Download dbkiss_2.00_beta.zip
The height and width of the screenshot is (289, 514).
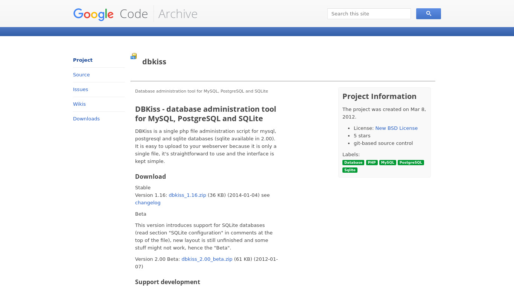click(207, 259)
